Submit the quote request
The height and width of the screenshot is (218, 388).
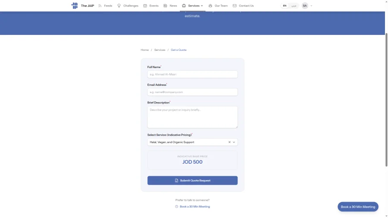click(x=193, y=181)
